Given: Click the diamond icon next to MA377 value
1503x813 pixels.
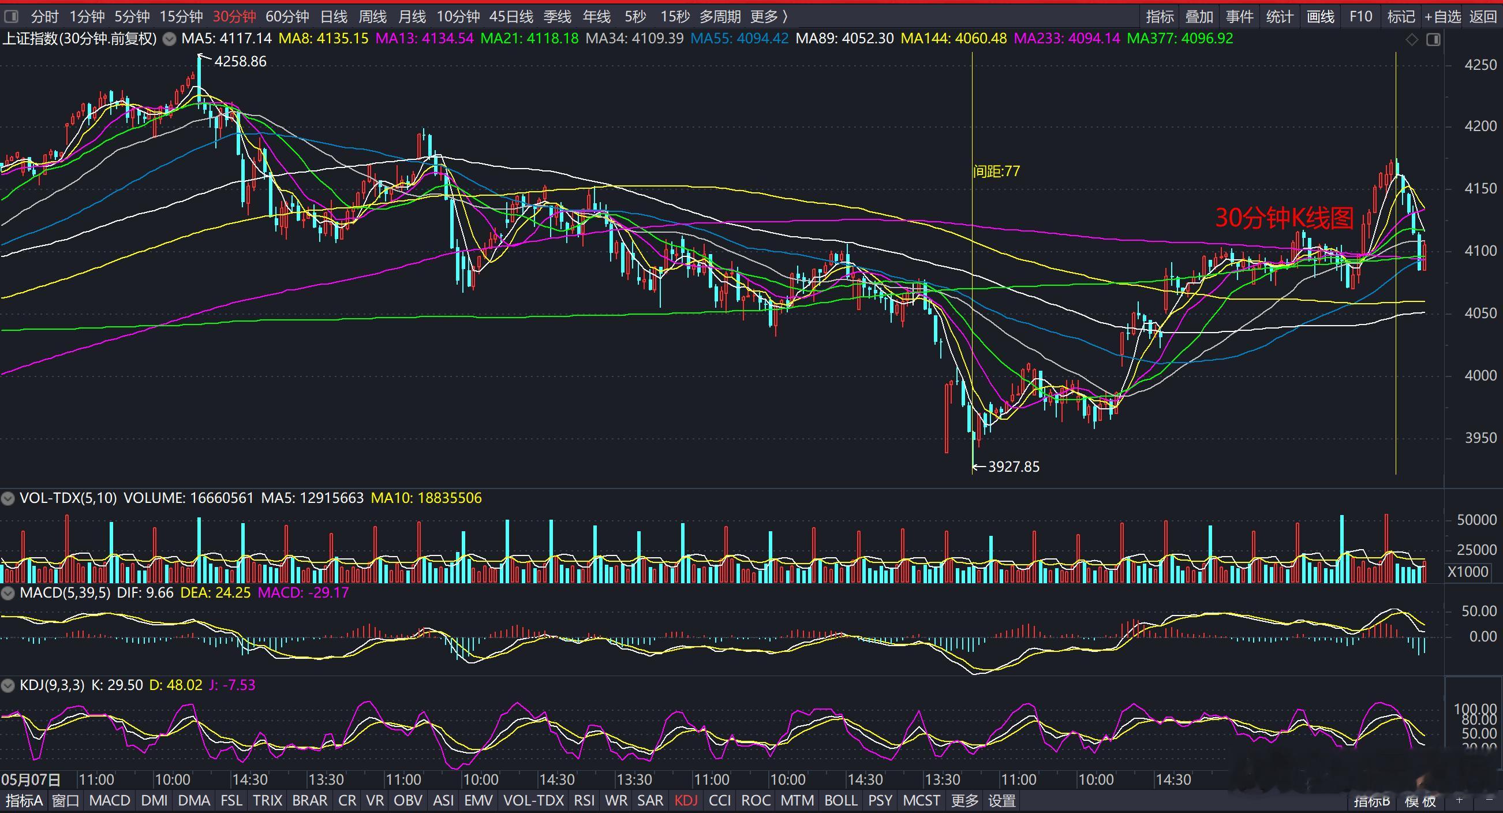Looking at the screenshot, I should point(1411,40).
